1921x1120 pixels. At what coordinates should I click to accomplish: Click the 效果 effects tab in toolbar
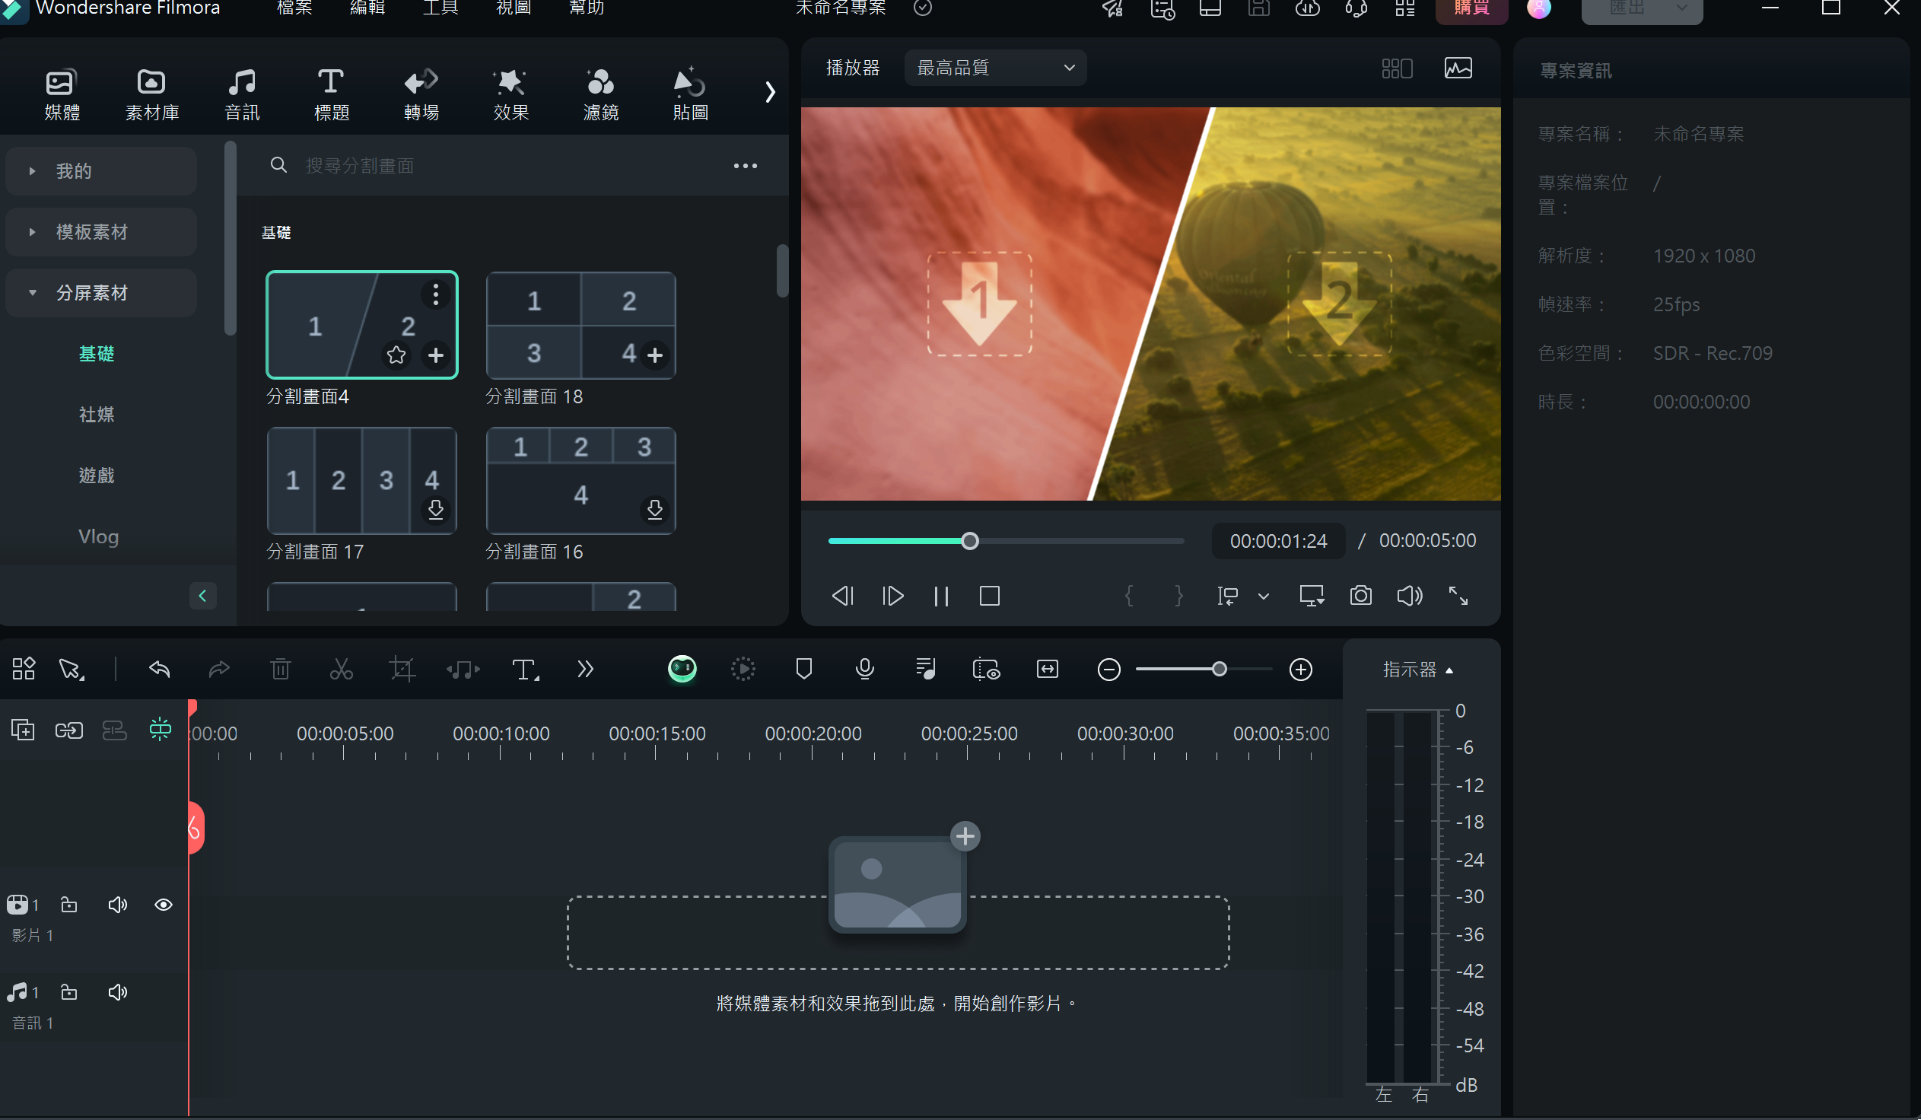coord(510,91)
